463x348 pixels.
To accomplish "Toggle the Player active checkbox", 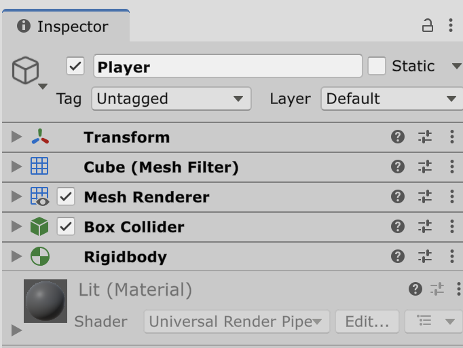I will click(75, 67).
